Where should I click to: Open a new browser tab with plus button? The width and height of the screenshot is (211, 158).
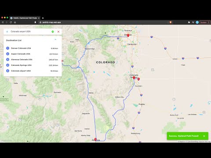[43, 18]
